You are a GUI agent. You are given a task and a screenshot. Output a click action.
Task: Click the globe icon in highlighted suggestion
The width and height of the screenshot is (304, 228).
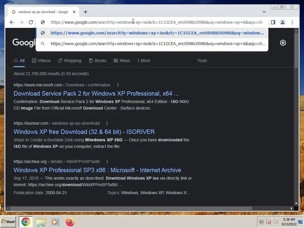43,33
